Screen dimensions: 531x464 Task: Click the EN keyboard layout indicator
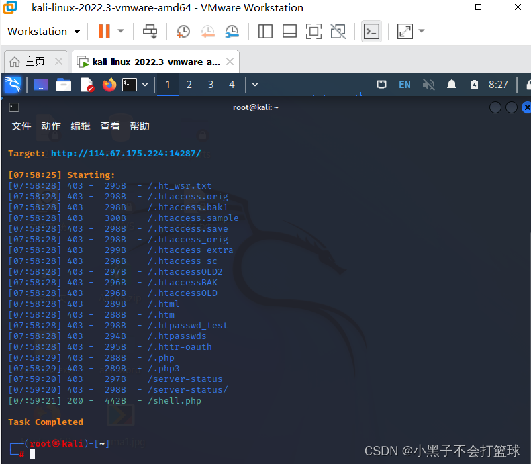coord(405,85)
